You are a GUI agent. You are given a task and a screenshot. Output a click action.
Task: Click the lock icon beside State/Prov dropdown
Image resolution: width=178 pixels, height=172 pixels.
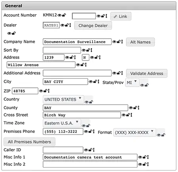tap(147, 85)
